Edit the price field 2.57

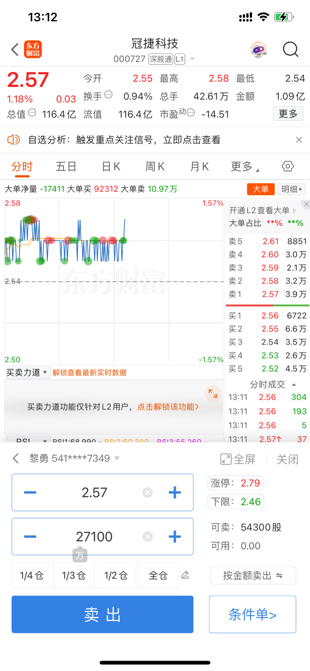(94, 492)
